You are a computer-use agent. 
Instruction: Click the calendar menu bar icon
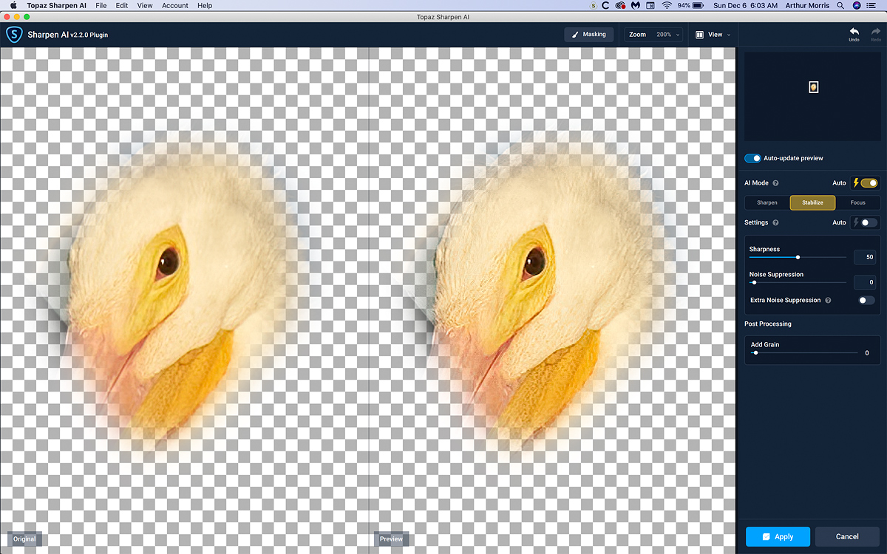click(650, 5)
